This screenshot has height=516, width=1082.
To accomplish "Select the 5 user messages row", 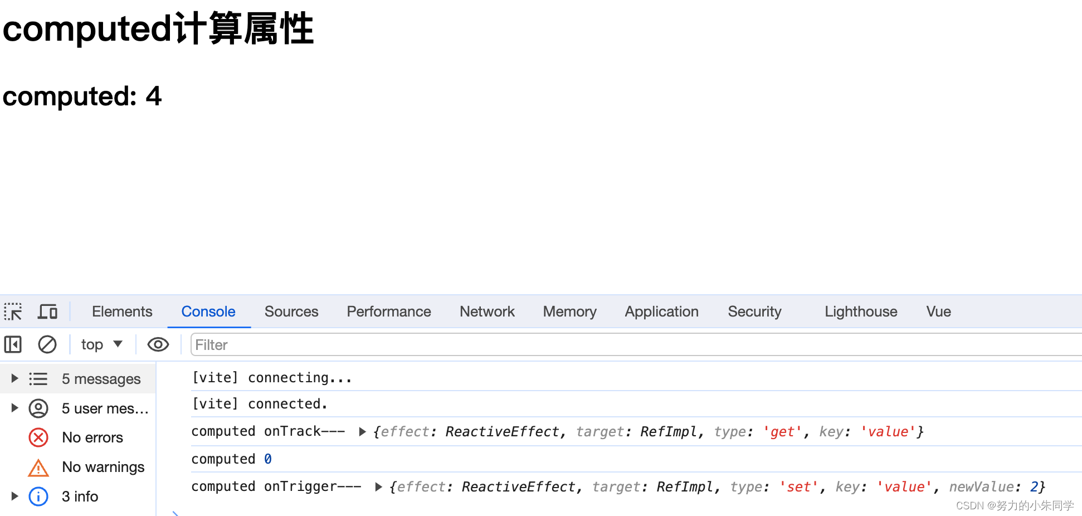I will click(78, 408).
